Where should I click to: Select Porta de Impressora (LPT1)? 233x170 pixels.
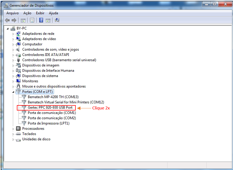click(x=49, y=123)
